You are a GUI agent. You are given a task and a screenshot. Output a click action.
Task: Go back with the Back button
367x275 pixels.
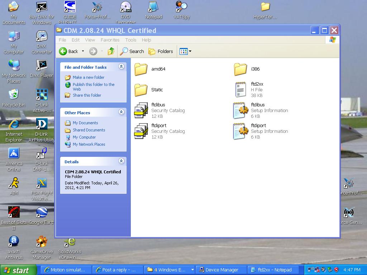coord(68,51)
